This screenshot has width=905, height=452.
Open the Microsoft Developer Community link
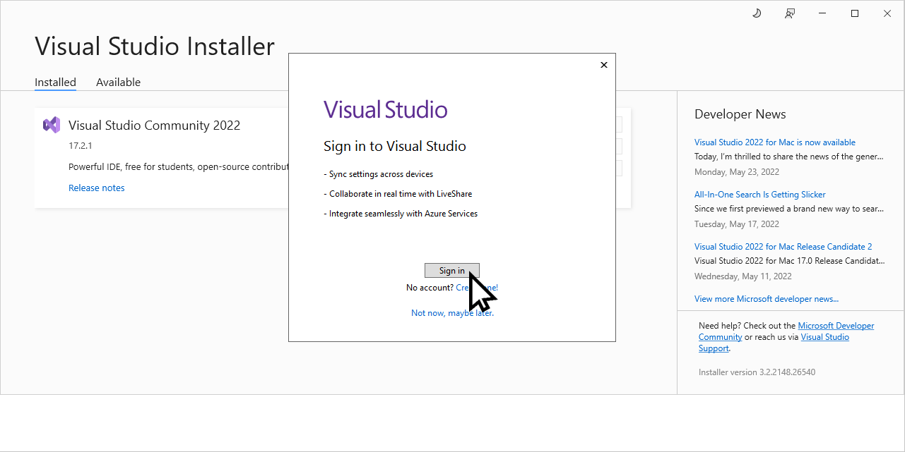point(786,331)
